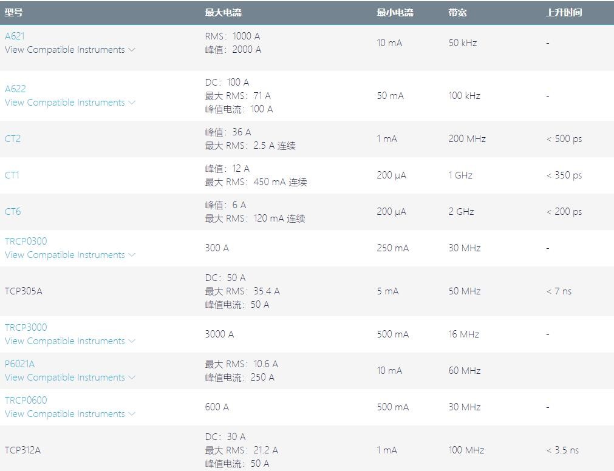Expand View Compatible Instruments under TRCP0600
614x471 pixels.
70,414
